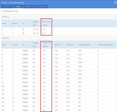Click correctable errors value 20638

click(x=80, y=62)
